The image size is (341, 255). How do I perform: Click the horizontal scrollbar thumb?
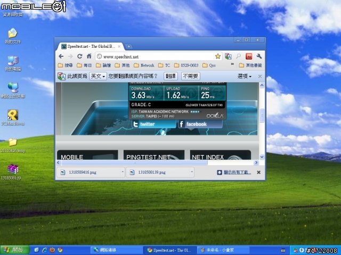134,163
